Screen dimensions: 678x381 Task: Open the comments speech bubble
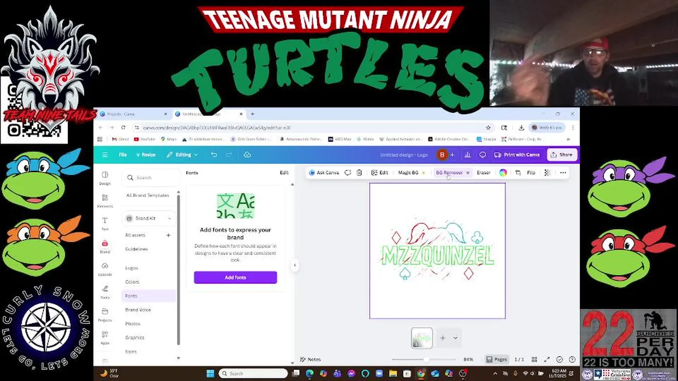click(x=483, y=155)
